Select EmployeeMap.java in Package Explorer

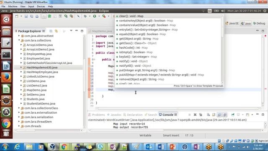point(39,54)
